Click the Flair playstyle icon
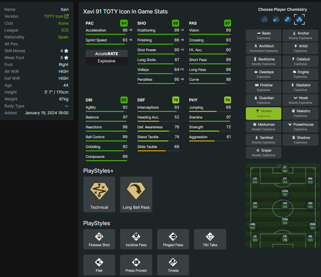Viewport: 321px width, 277px height. [x=99, y=262]
